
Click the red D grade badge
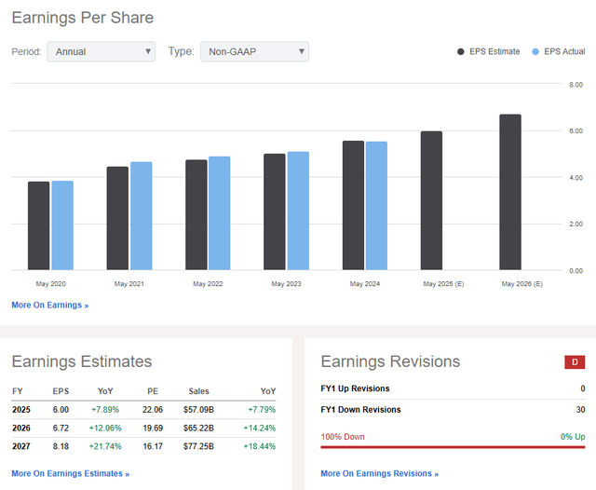tap(575, 361)
